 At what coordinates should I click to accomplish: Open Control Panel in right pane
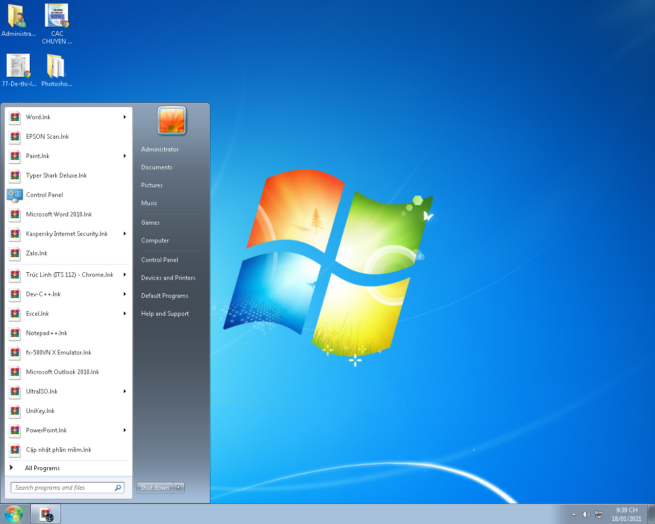(160, 260)
